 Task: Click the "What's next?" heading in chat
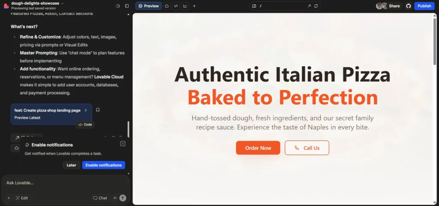point(24,26)
